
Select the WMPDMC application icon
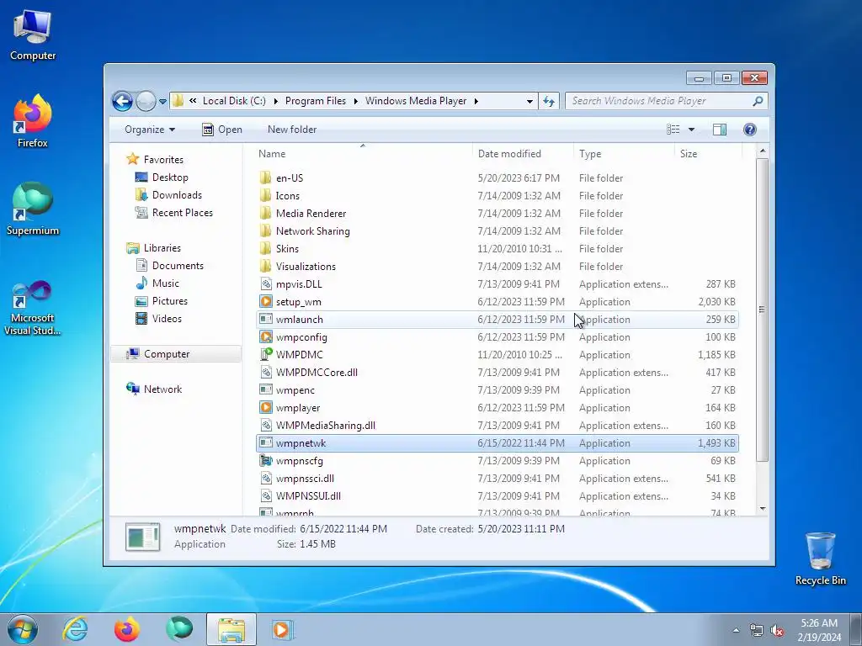265,354
